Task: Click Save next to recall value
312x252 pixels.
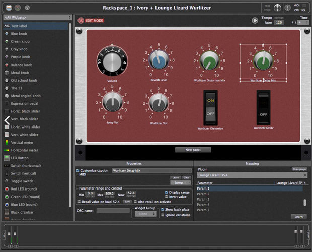Action: [x=127, y=202]
